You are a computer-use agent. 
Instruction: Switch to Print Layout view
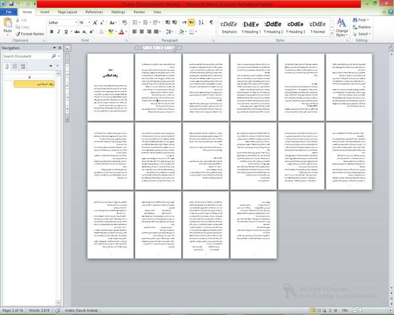coord(313,310)
